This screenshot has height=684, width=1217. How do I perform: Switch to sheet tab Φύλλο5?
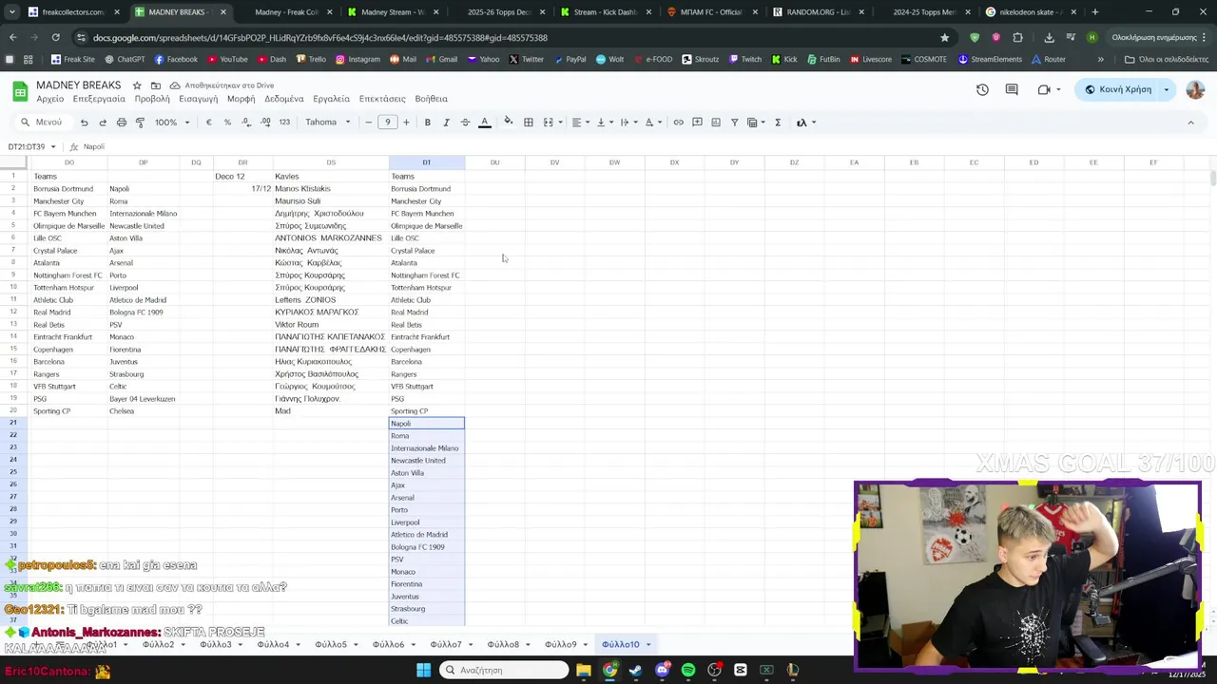331,645
